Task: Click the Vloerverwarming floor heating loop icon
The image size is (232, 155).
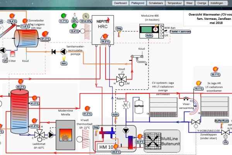Action: (x=194, y=107)
